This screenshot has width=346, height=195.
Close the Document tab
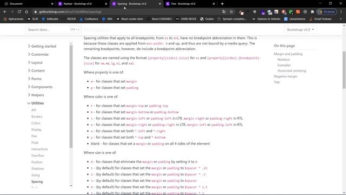pyautogui.click(x=52, y=4)
